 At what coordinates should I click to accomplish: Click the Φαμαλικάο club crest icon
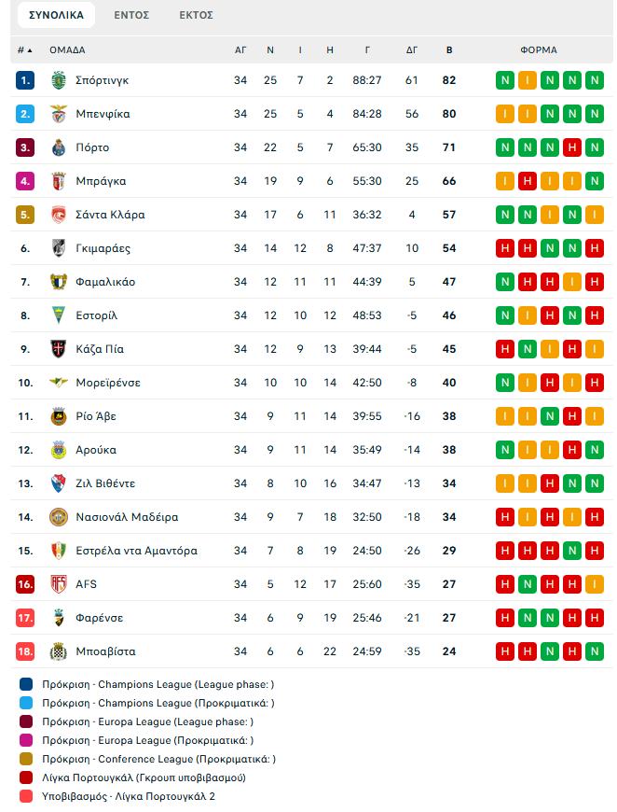pos(59,282)
